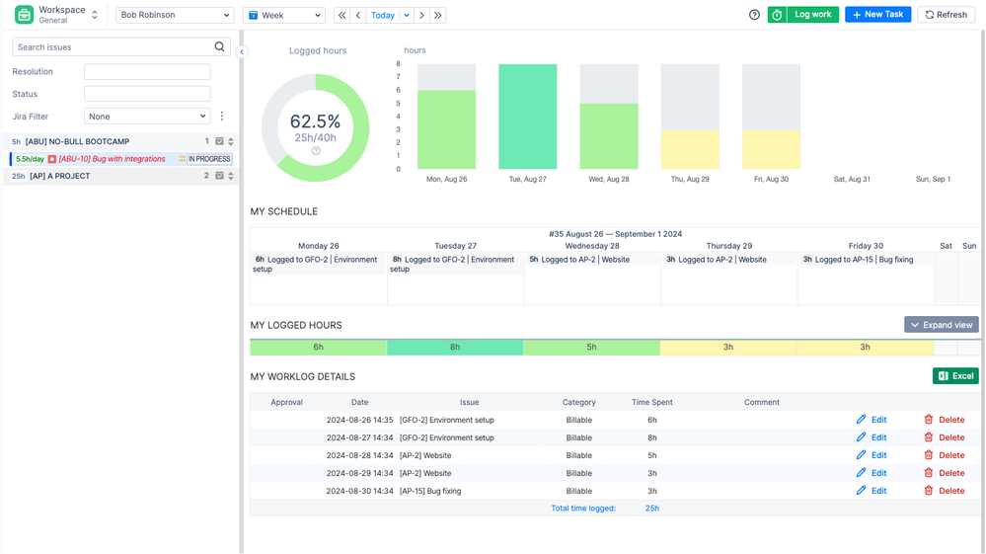Open the three-dot Jira Filter options
986x554 pixels.
pos(222,117)
